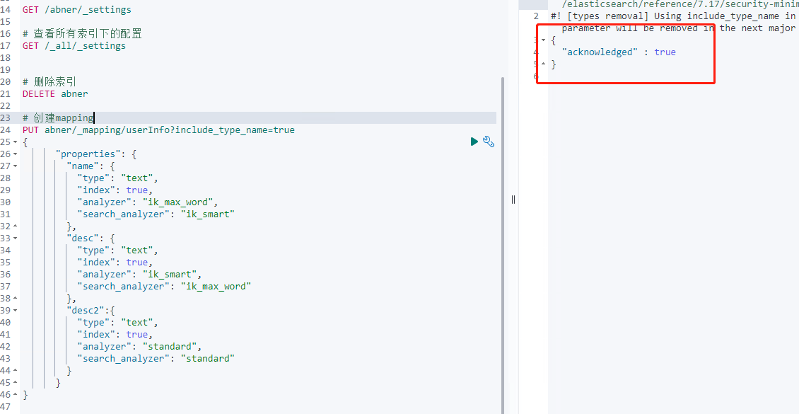The width and height of the screenshot is (799, 414).
Task: Click the "desc2" key on line 39
Action: coord(86,311)
